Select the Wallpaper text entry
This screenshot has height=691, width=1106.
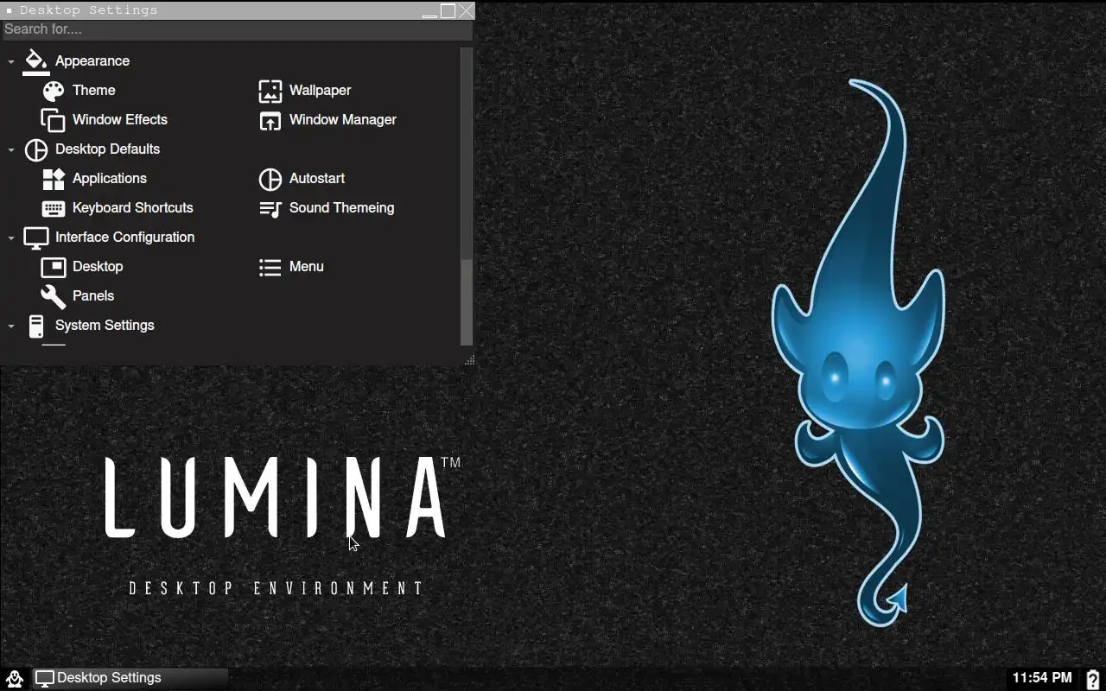point(321,91)
